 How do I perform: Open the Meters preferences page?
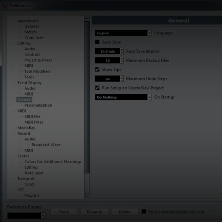point(31,32)
